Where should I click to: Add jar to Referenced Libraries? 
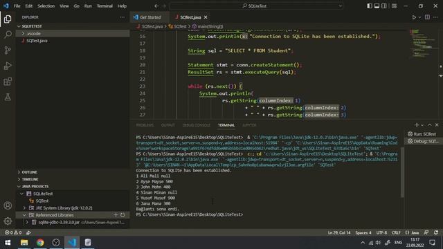click(116, 215)
